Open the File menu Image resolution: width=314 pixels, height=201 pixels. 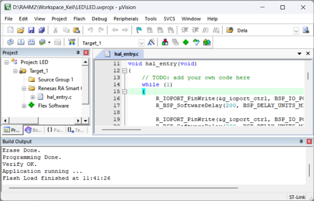(x=8, y=19)
